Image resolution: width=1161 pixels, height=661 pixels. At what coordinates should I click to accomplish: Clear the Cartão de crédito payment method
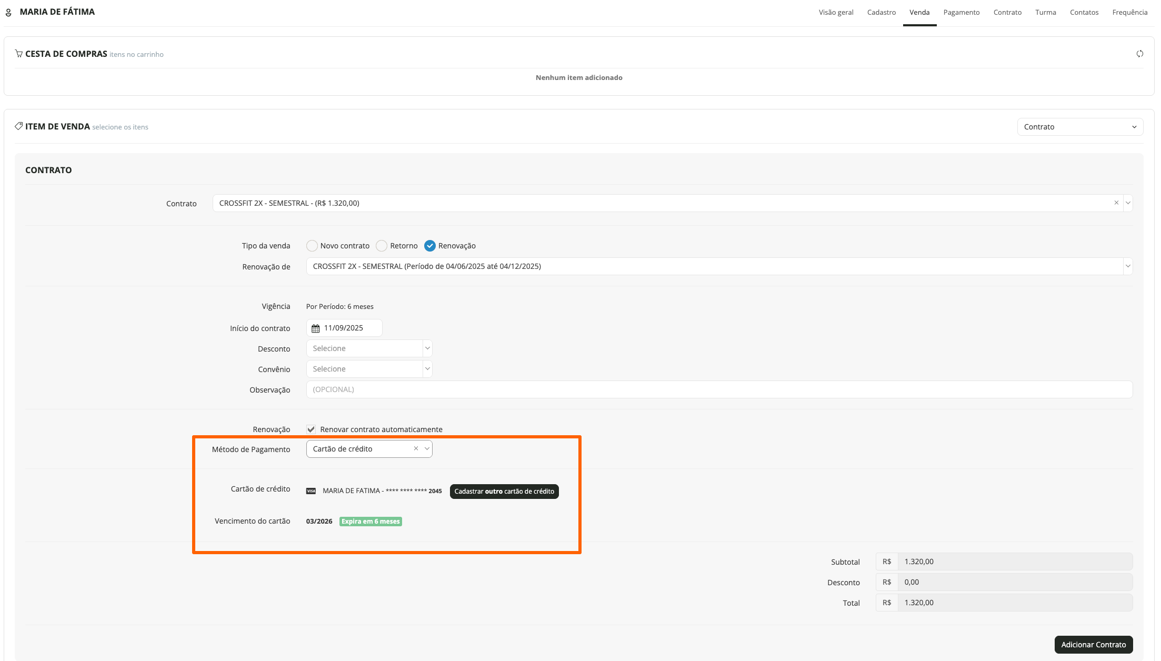[x=416, y=449]
